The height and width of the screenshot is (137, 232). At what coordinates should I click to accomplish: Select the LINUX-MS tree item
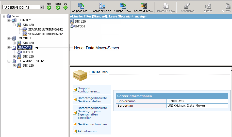pyautogui.click(x=24, y=48)
